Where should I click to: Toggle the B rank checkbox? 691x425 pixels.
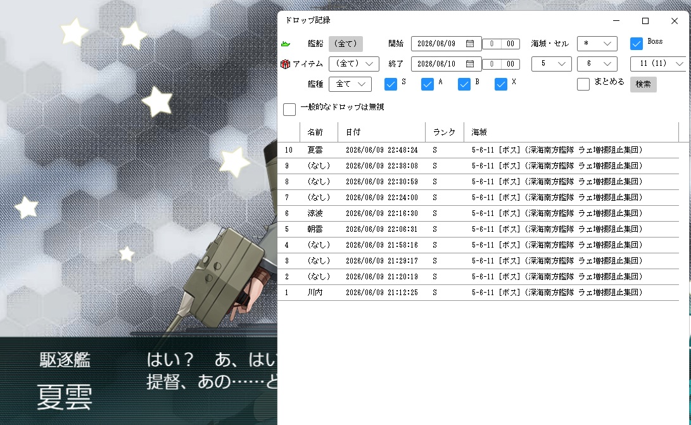coord(464,84)
